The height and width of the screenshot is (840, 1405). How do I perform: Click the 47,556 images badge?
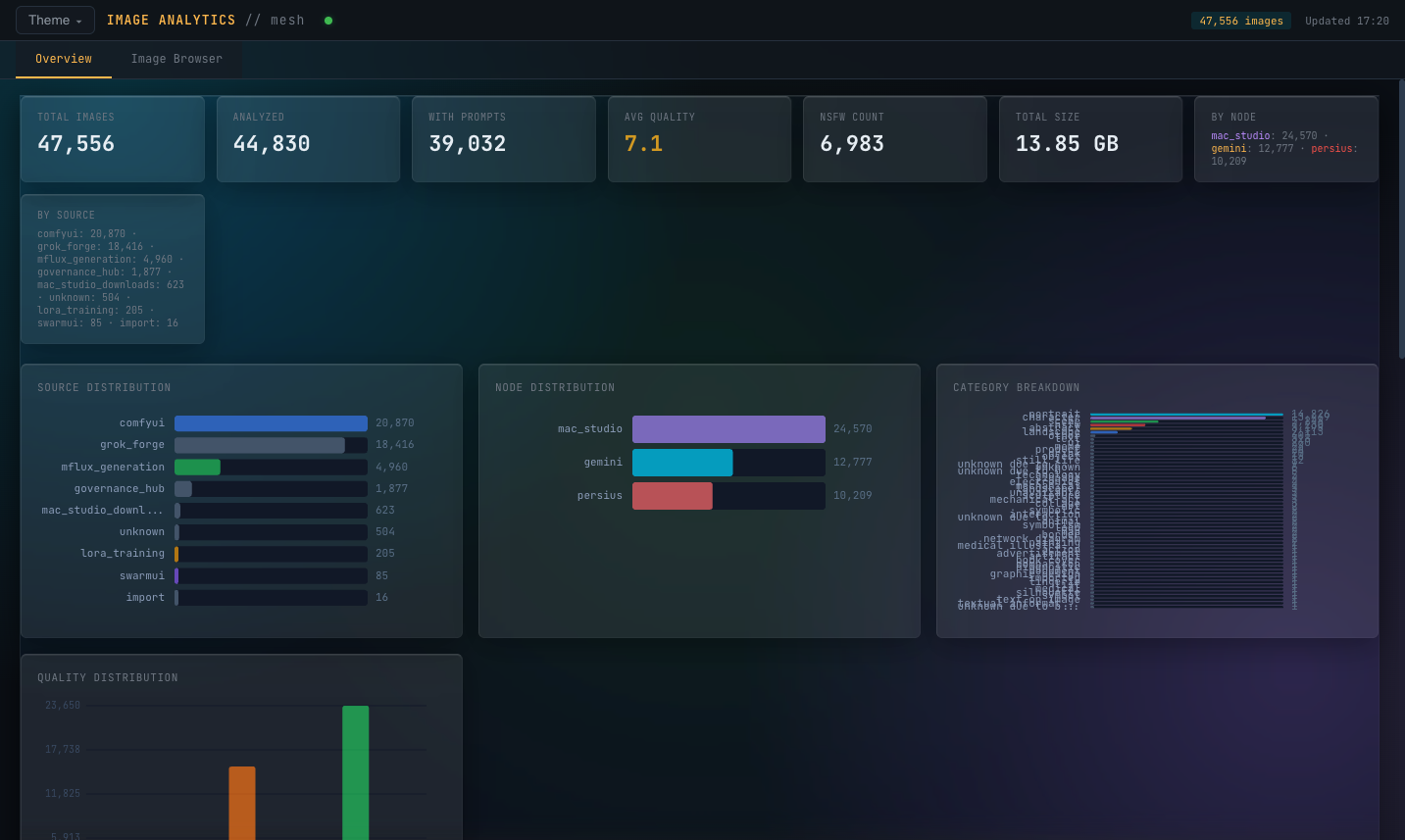1240,21
